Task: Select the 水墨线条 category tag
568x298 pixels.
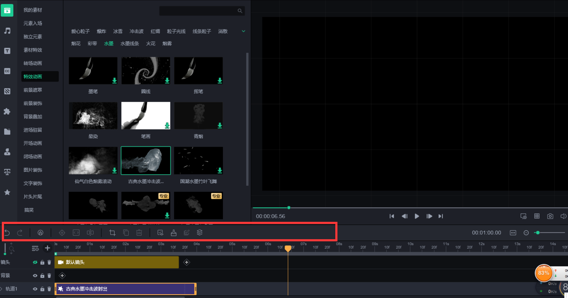Action: pos(130,44)
